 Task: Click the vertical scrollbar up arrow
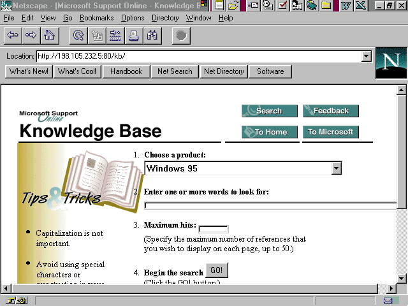pyautogui.click(x=401, y=90)
